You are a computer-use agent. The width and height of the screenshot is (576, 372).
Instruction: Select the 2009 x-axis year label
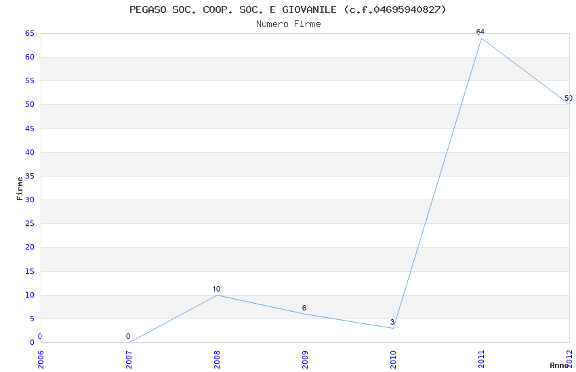tap(305, 360)
